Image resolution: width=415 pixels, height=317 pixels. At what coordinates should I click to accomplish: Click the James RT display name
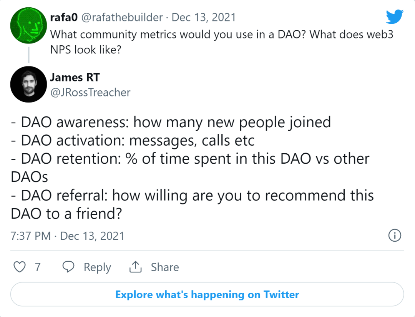pyautogui.click(x=75, y=77)
